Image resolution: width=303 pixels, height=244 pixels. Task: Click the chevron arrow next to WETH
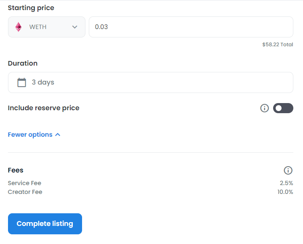tap(75, 27)
